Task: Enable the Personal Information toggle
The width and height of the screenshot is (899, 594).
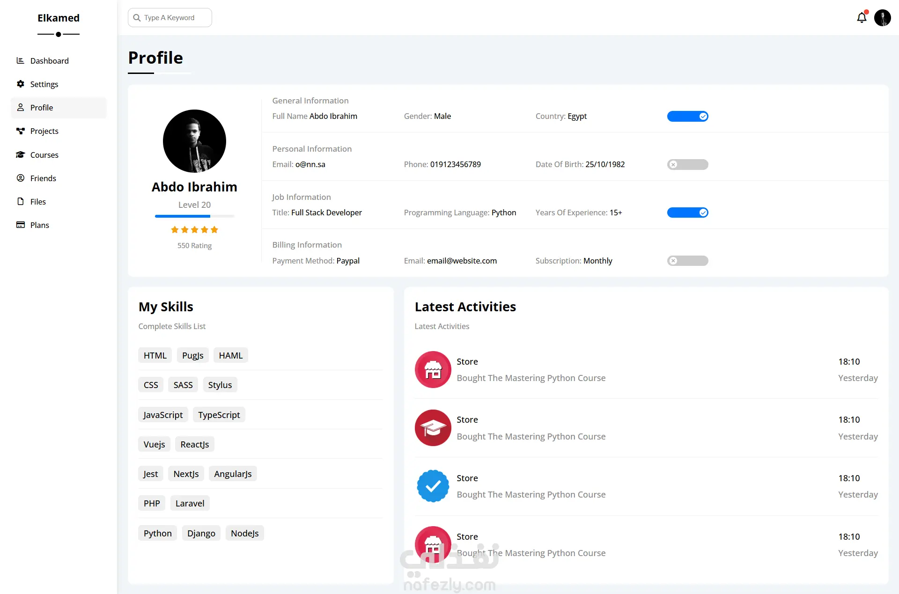Action: [x=687, y=164]
